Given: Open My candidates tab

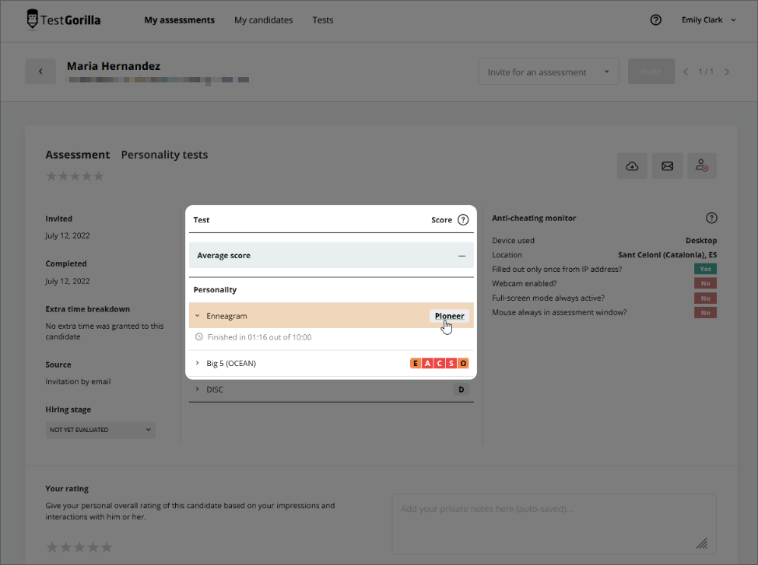Looking at the screenshot, I should coord(264,19).
